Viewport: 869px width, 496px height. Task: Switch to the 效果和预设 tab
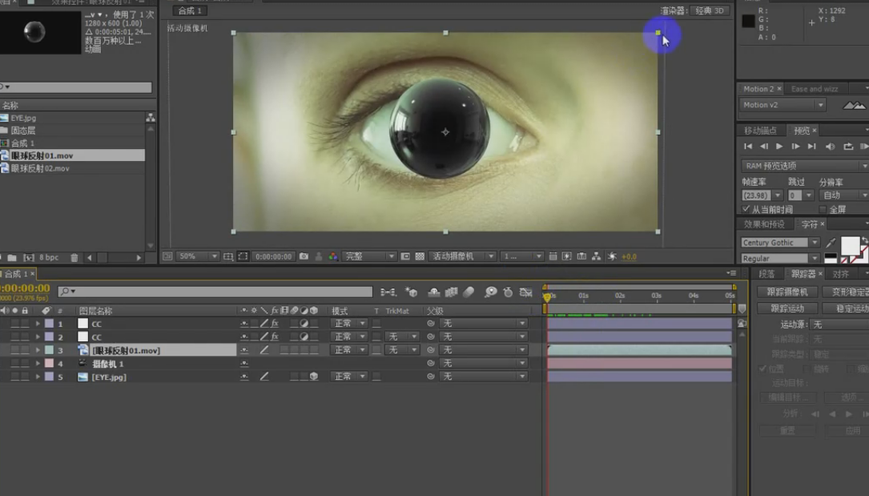[x=764, y=224]
